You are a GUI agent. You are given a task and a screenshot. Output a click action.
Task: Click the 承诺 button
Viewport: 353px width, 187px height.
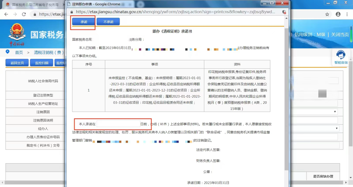(x=84, y=22)
